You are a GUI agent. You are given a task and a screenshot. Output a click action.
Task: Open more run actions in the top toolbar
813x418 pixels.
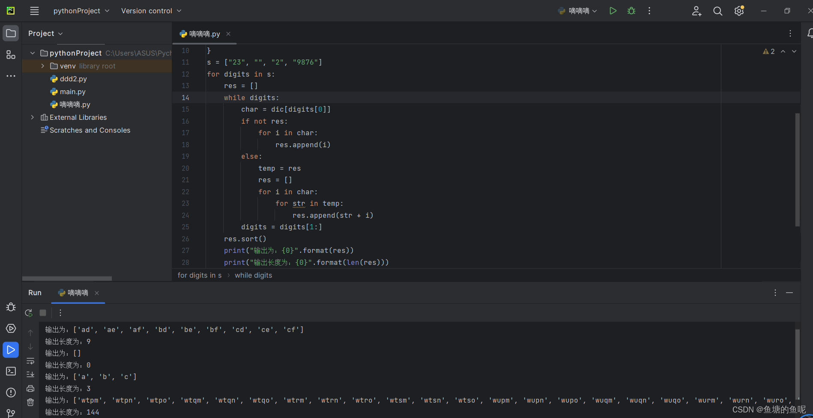pos(649,11)
